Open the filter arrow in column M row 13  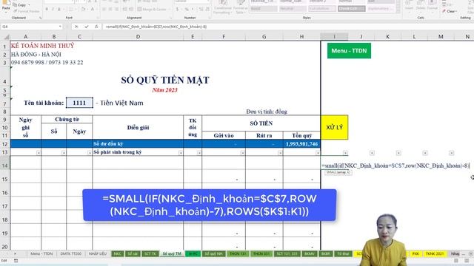click(451, 153)
